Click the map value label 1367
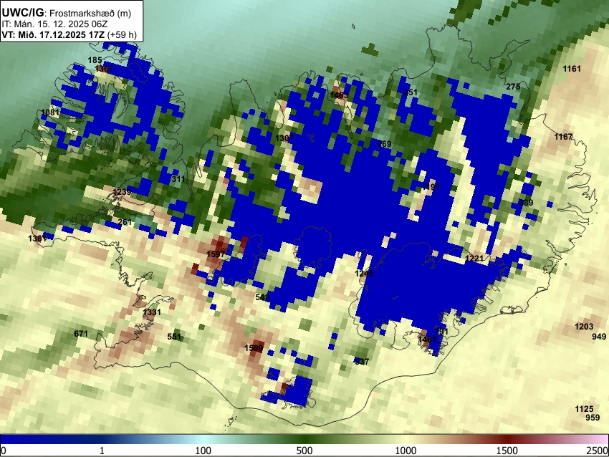The image size is (609, 457). 104,69
